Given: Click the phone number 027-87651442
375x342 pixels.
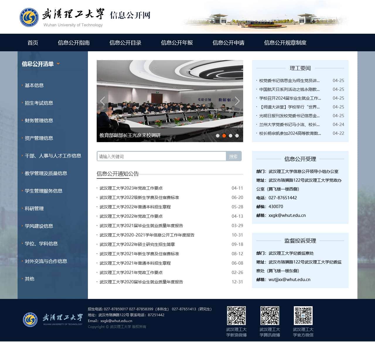Looking at the screenshot, I should 283,198.
